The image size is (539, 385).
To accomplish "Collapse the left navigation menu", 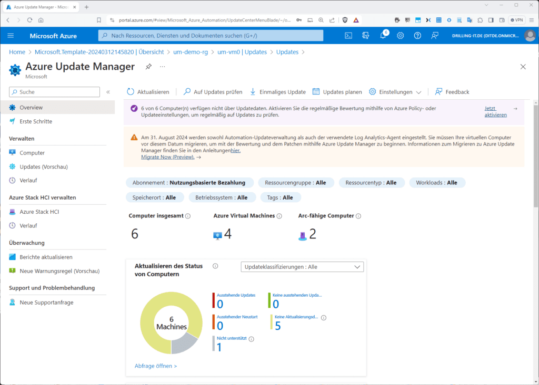I will [108, 92].
